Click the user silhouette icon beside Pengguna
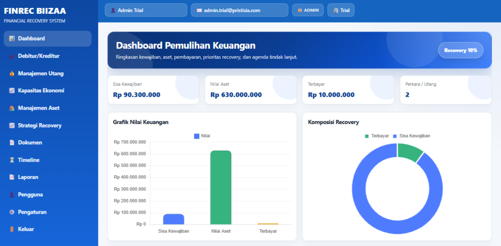The image size is (501, 246). 12,195
